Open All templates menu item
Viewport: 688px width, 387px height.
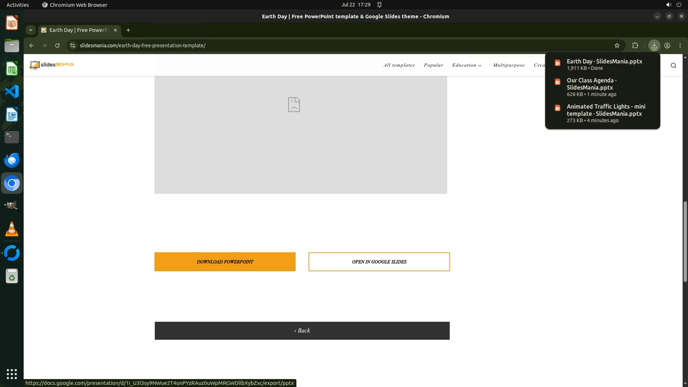coord(399,65)
